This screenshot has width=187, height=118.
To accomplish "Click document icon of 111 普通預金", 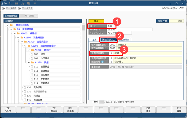I will [x=32, y=71].
